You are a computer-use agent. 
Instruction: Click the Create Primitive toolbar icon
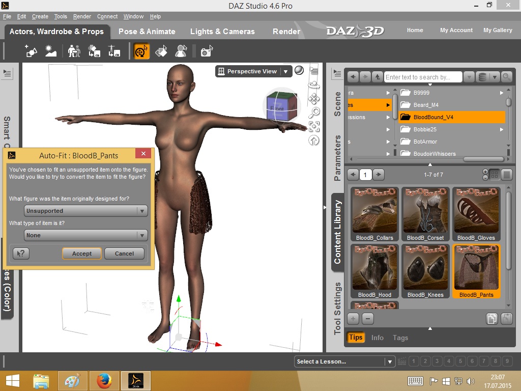point(31,51)
